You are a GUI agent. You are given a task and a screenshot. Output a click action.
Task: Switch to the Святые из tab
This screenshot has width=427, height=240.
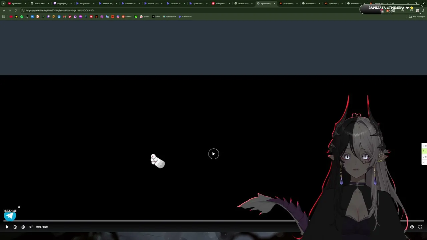tap(378, 3)
